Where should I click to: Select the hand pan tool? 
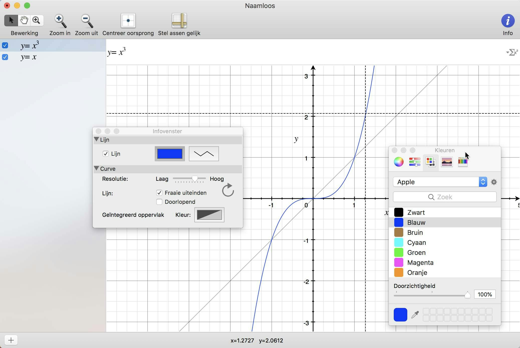(24, 20)
